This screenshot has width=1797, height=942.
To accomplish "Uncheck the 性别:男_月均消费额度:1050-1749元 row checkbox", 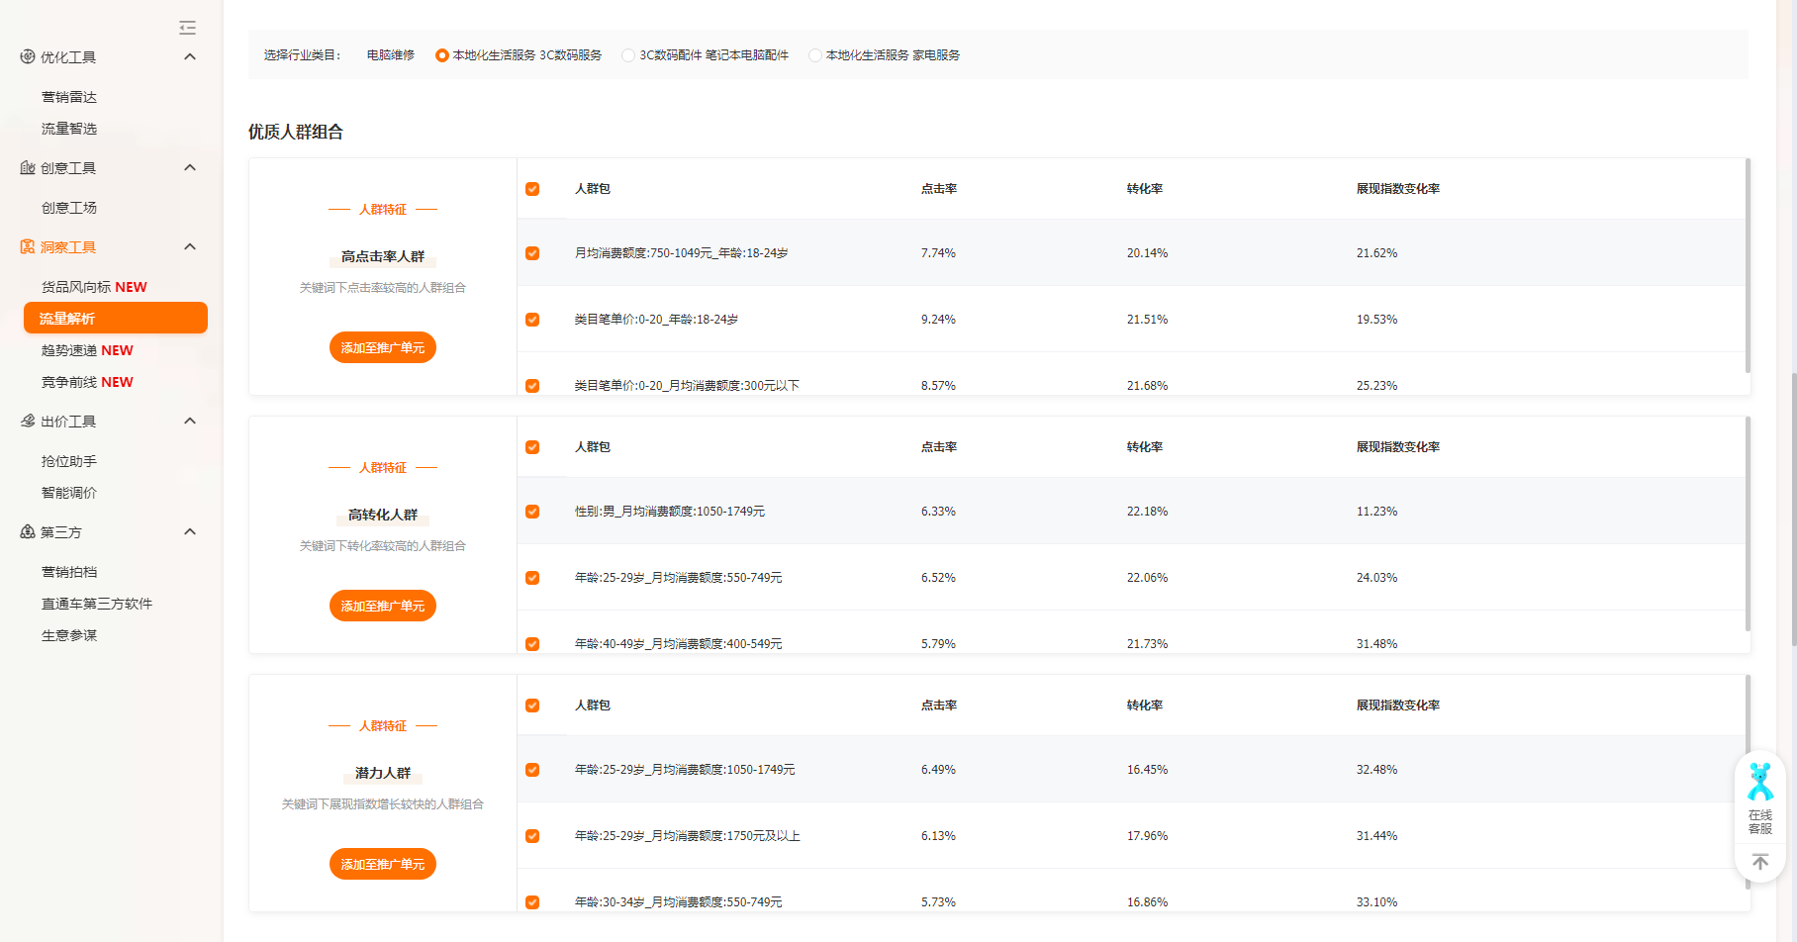I will pos(532,512).
